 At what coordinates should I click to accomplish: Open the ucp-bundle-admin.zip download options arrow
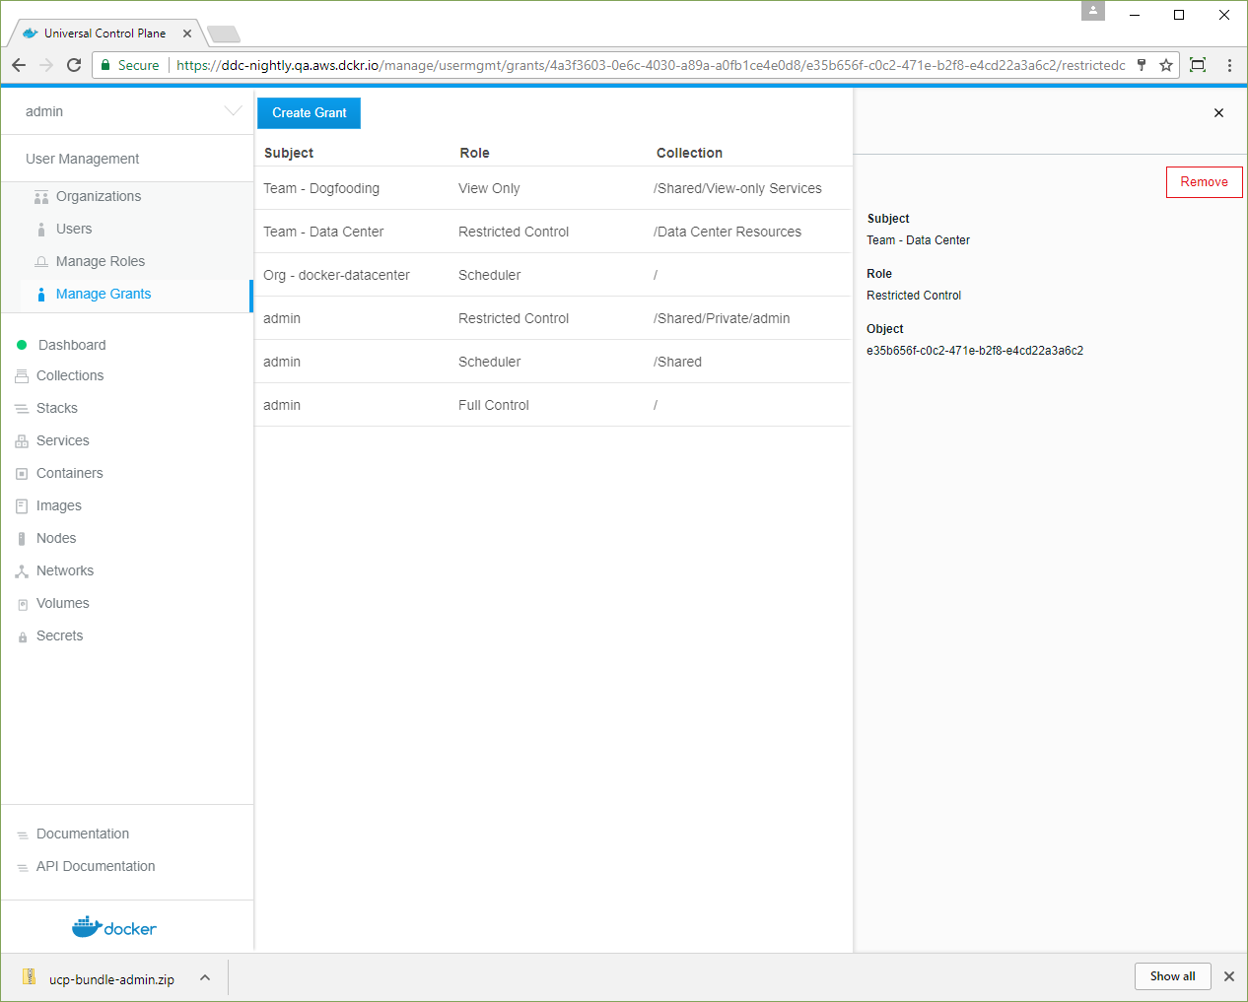tap(205, 977)
